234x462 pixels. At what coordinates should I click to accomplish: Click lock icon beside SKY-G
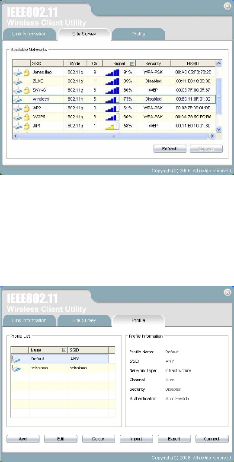(x=26, y=90)
